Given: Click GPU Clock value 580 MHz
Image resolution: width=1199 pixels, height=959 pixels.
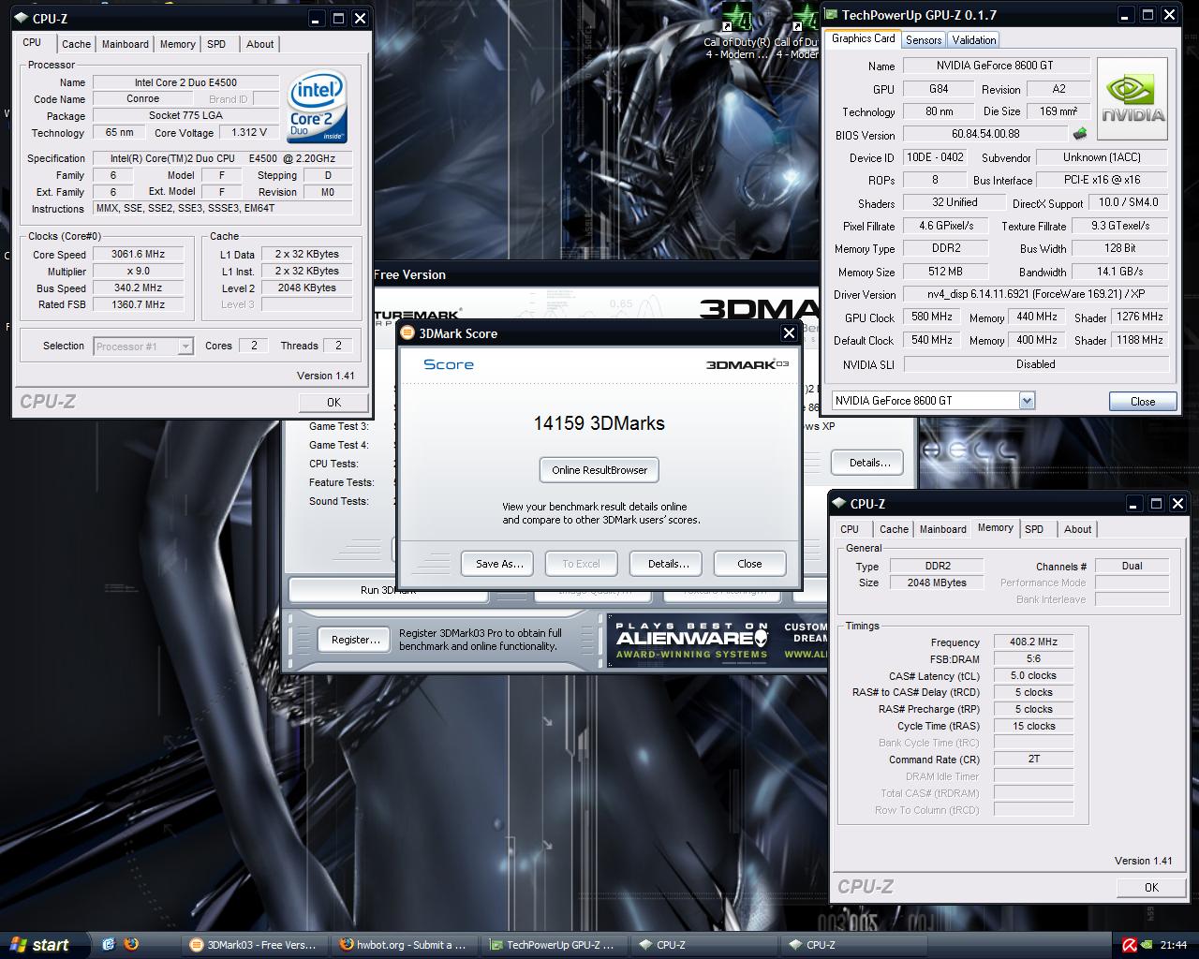Looking at the screenshot, I should click(931, 317).
